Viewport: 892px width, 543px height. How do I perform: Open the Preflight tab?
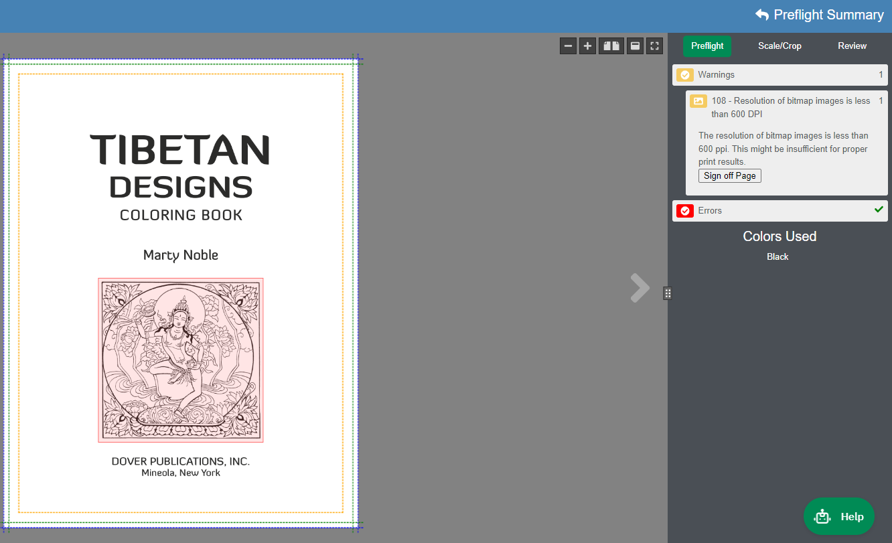click(x=707, y=46)
